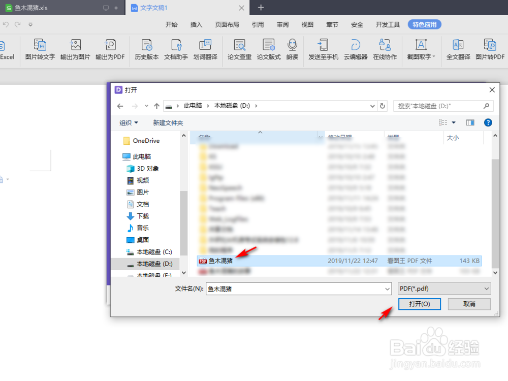Image resolution: width=508 pixels, height=381 pixels.
Task: Close the 打开 dialog
Action: click(x=492, y=90)
